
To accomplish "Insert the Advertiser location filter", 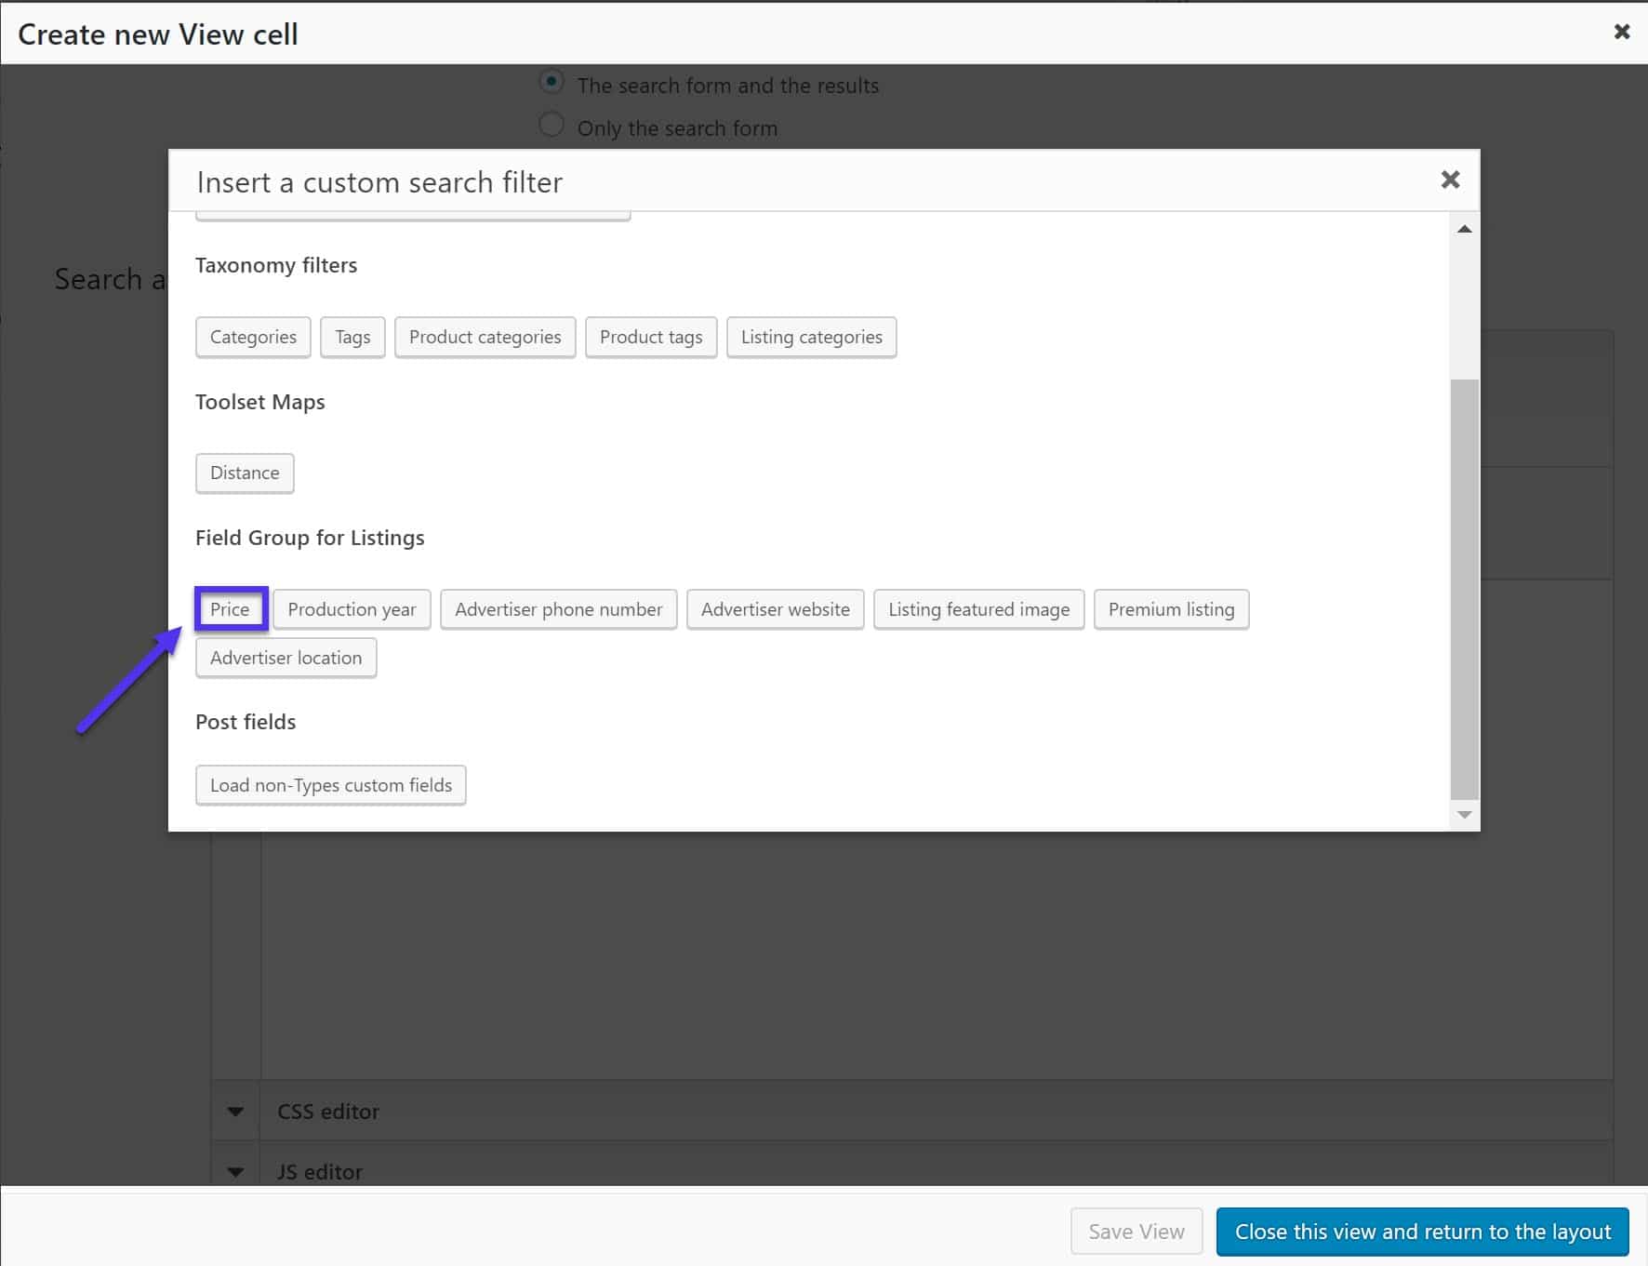I will (x=286, y=658).
